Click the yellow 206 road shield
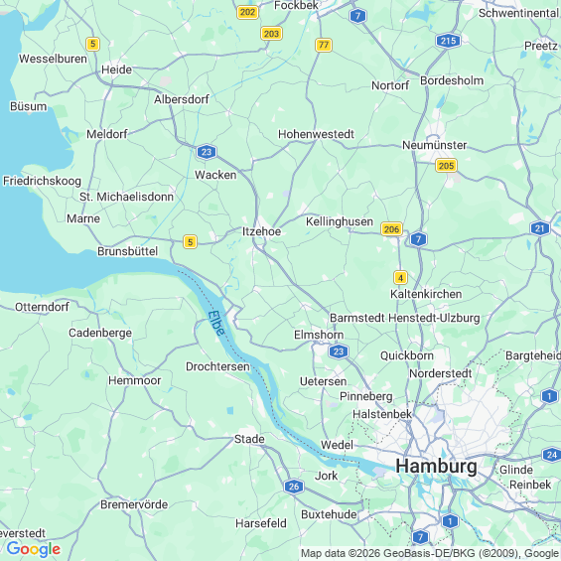Viewport: 561px width, 561px height. click(x=391, y=229)
